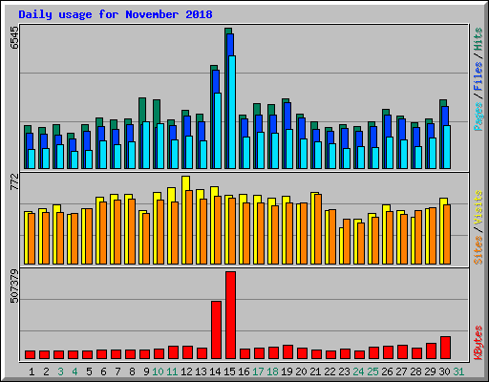Click the day 23 label on x-axis
This screenshot has width=489, height=382.
(344, 371)
